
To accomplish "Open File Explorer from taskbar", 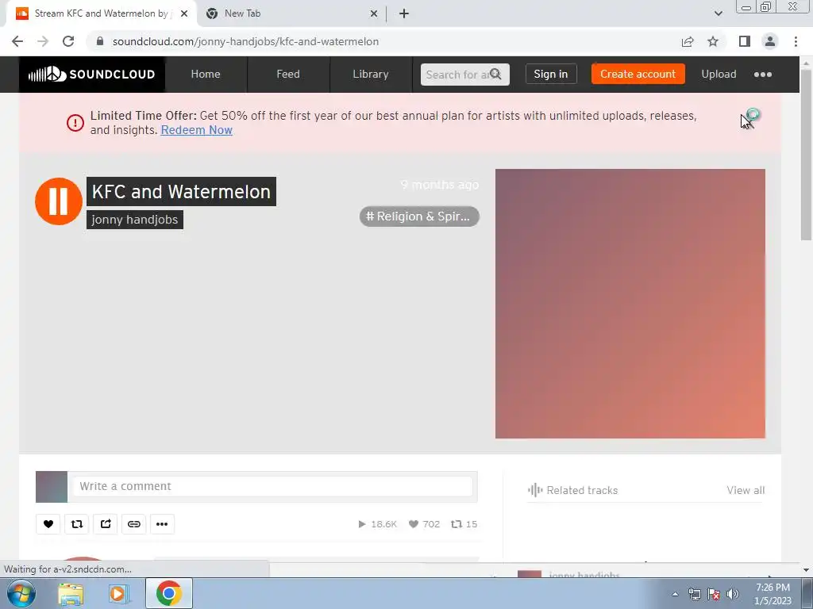I will 71,593.
